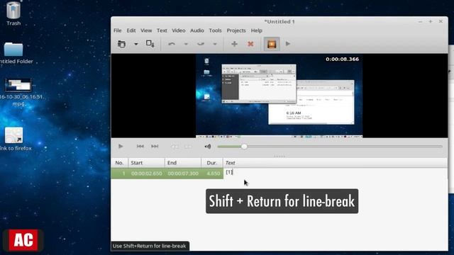
Task: Select the duration 4.650 cell
Action: point(213,174)
